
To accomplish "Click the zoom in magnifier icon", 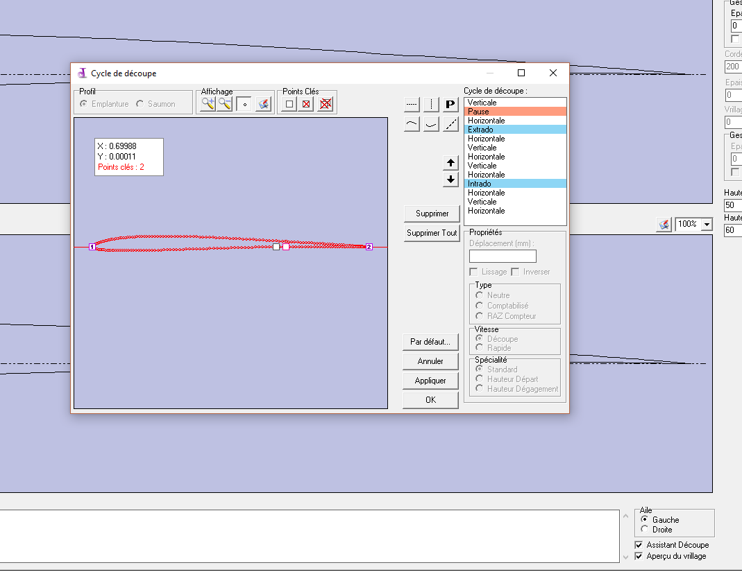I will 208,104.
